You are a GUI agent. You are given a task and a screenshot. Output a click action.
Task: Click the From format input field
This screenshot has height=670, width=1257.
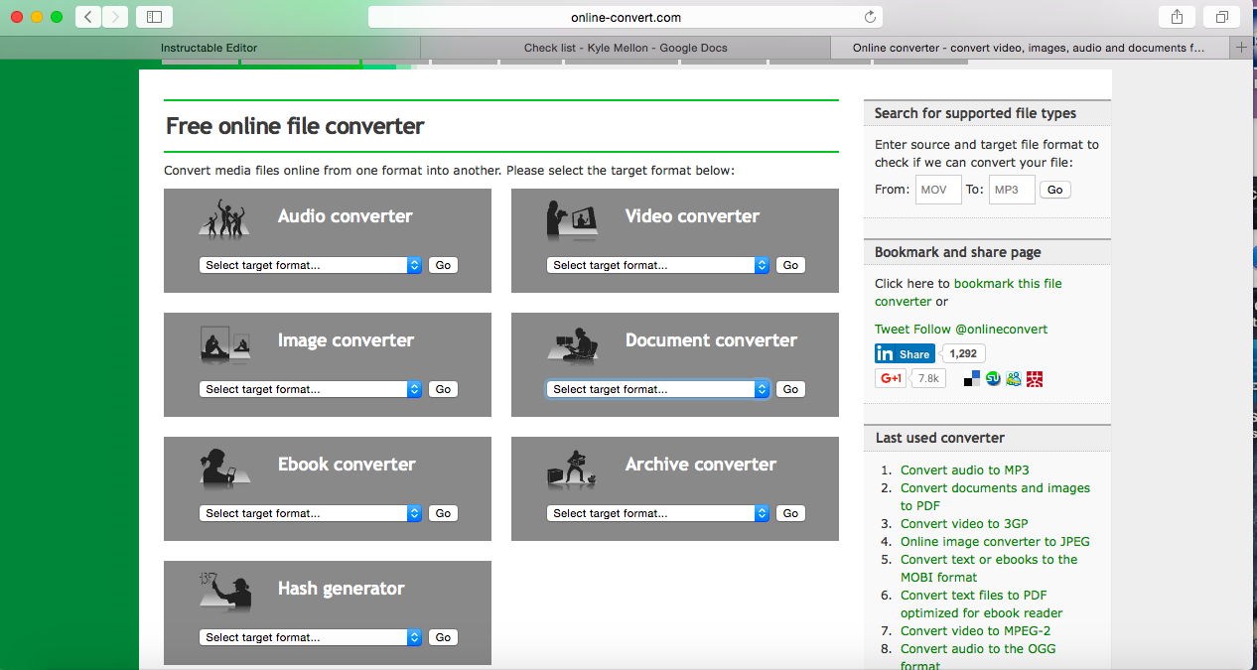pyautogui.click(x=938, y=190)
